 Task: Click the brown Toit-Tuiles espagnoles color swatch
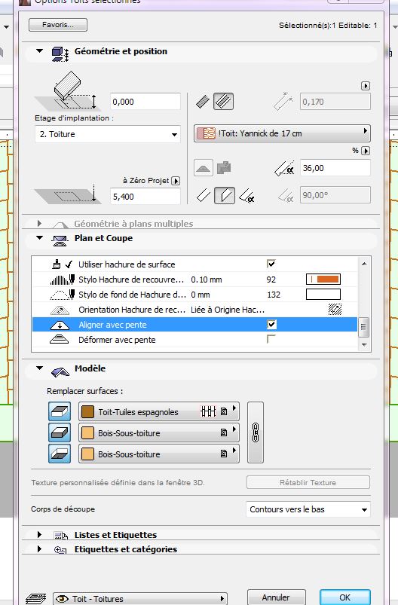[87, 411]
